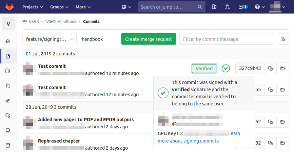
Task: Open the GitLab logo home link
Action: [9, 7]
